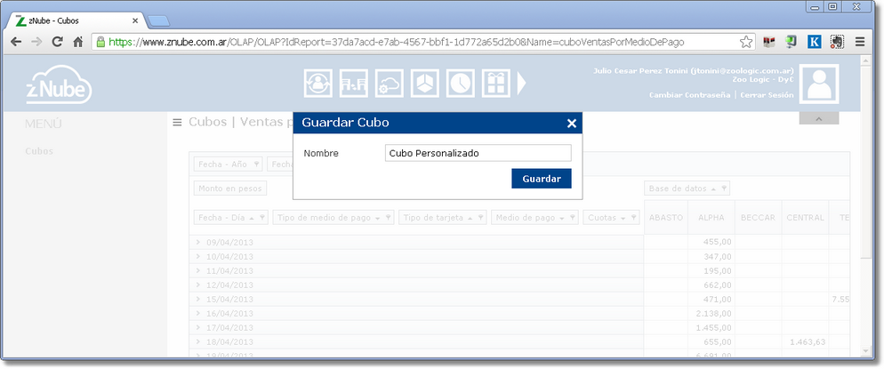
Task: Bookmark the page with the star icon
Action: [747, 41]
